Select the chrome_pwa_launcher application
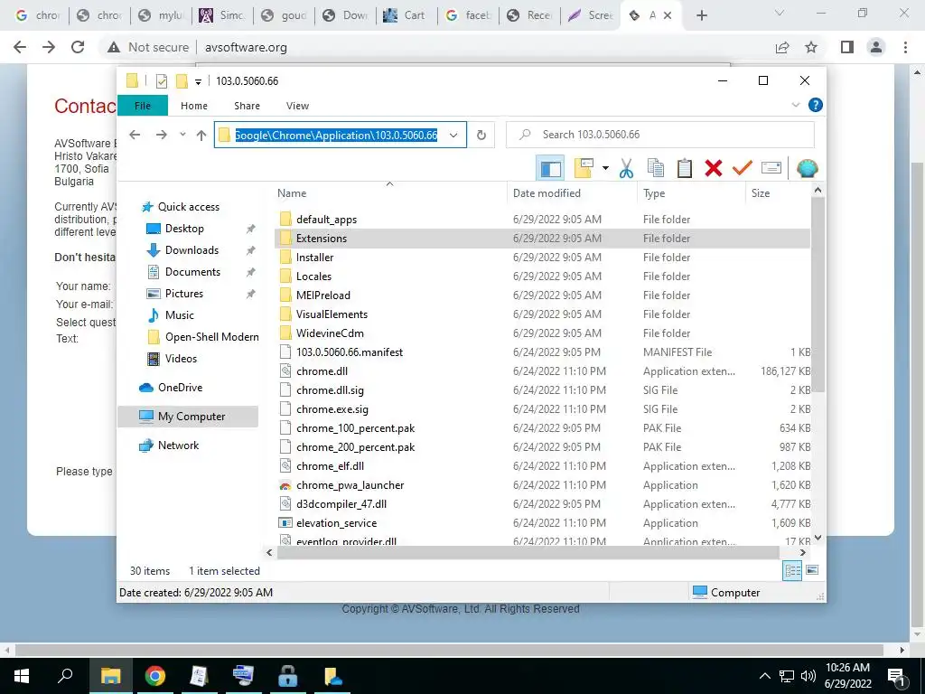The image size is (925, 694). pyautogui.click(x=350, y=485)
